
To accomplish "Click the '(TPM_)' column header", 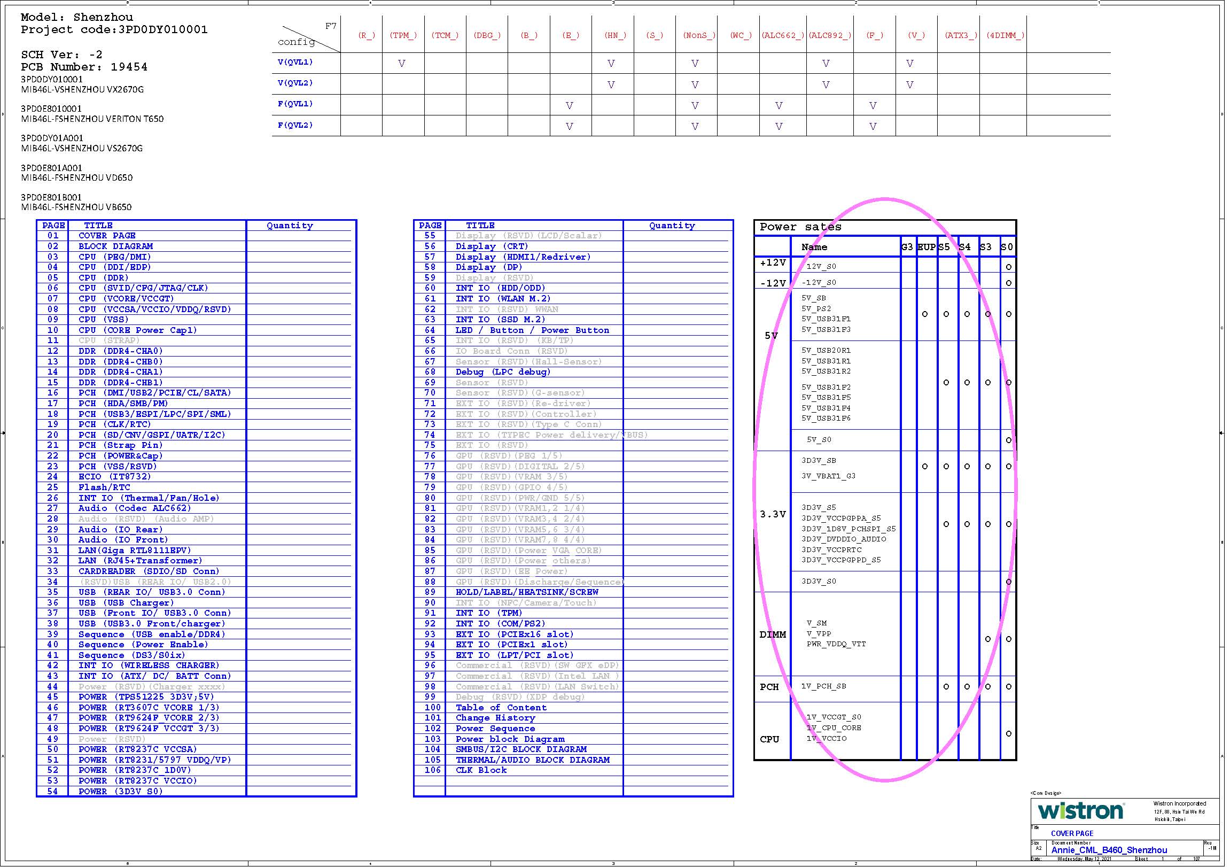I will click(x=404, y=36).
